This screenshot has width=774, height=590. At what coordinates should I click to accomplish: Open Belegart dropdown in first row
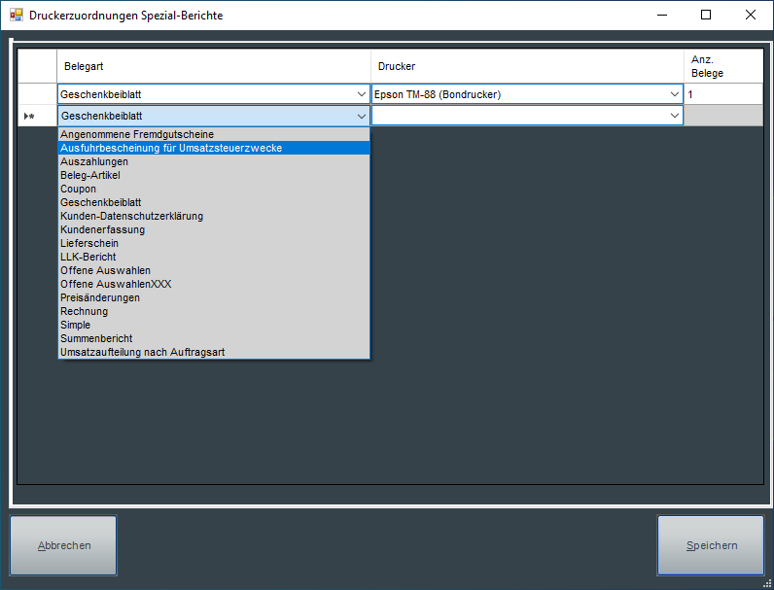[361, 94]
